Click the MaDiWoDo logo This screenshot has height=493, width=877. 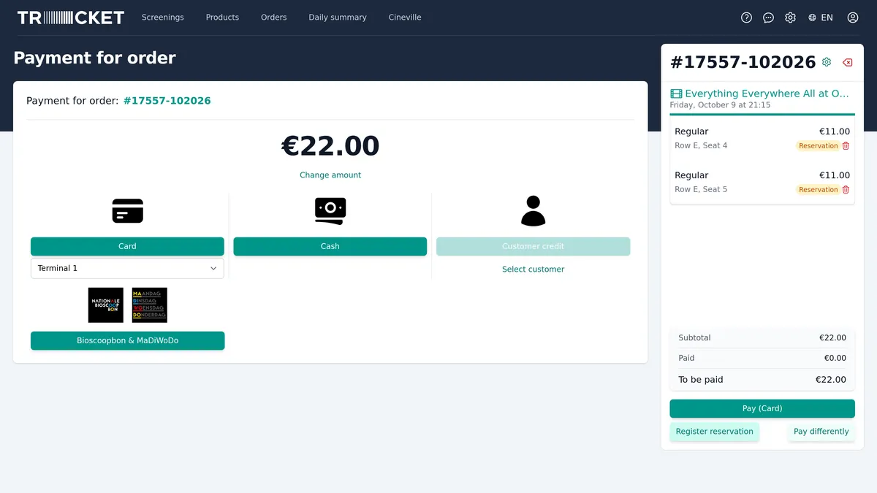(x=150, y=305)
